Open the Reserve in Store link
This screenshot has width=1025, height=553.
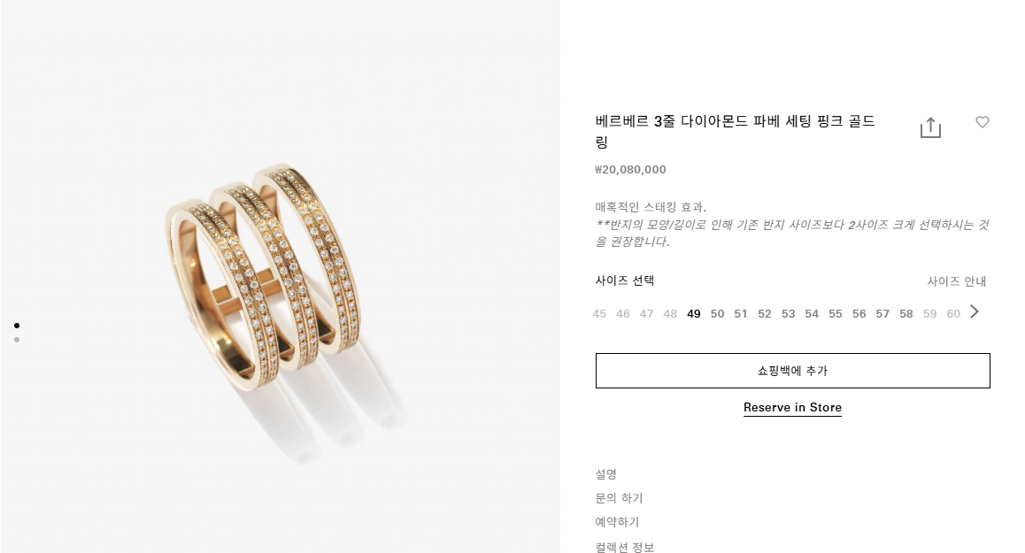tap(792, 407)
